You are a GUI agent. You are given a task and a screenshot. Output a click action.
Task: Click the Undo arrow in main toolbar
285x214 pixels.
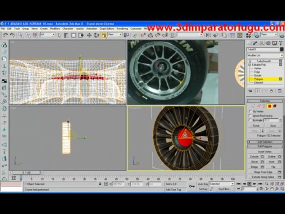[x=5, y=35]
